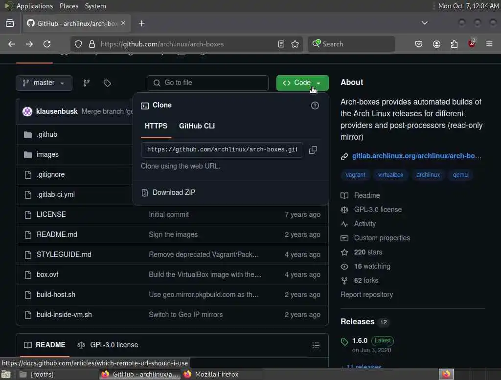Open the Firefox account icon
The height and width of the screenshot is (380, 501).
[436, 44]
